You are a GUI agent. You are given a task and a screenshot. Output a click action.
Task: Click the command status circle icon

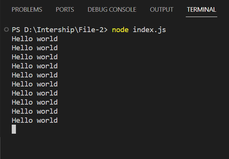6,29
